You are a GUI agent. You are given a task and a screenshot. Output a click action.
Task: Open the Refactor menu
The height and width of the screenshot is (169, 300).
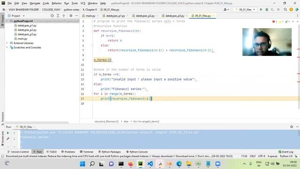tap(56, 3)
